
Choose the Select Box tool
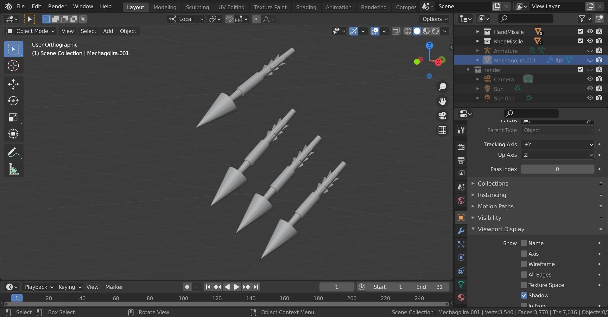[x=13, y=49]
